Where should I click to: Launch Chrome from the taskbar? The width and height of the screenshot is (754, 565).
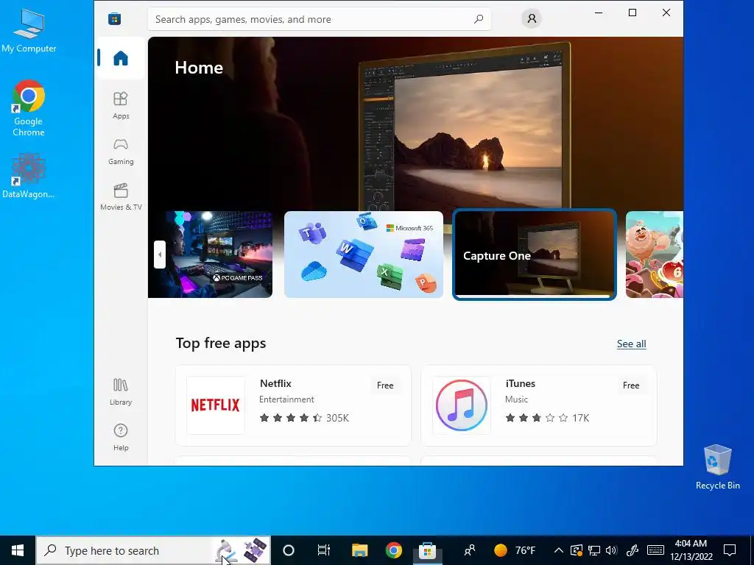[x=393, y=550]
